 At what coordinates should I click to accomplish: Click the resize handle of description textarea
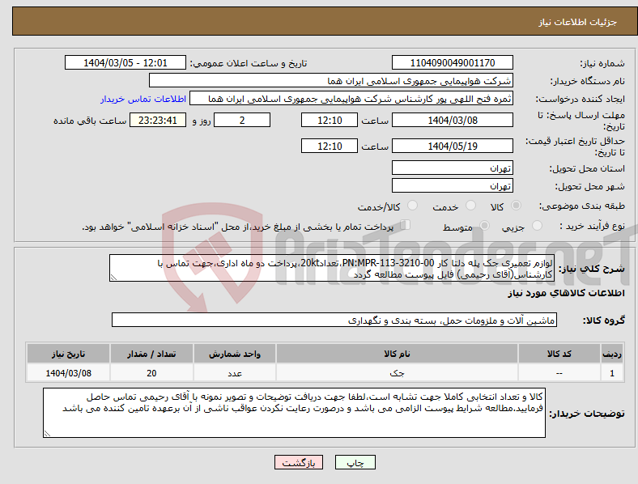pyautogui.click(x=113, y=278)
